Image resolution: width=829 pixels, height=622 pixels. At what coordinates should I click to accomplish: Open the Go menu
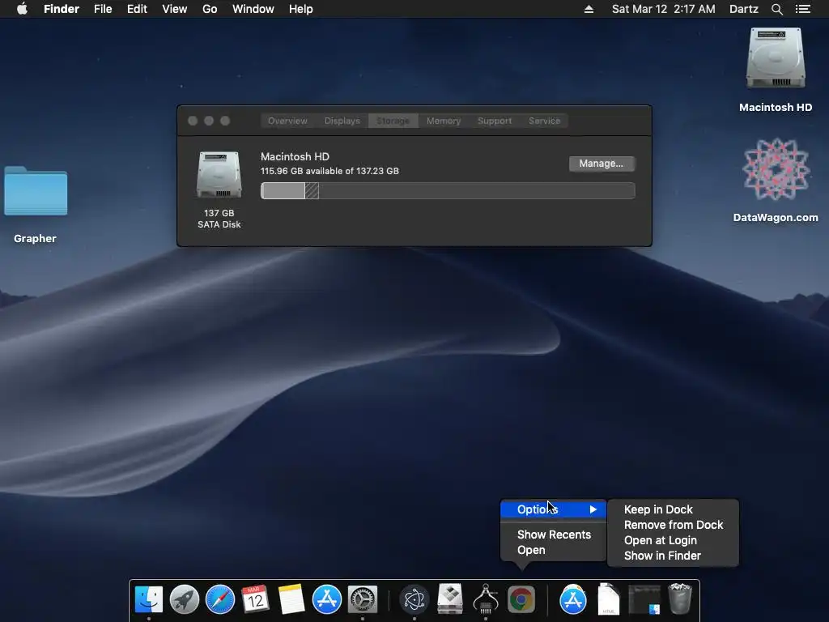point(210,9)
